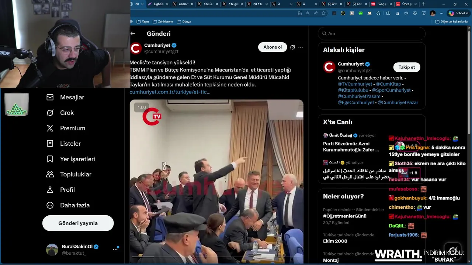
Task: Open the Mesajlar sidebar item
Action: click(65, 97)
